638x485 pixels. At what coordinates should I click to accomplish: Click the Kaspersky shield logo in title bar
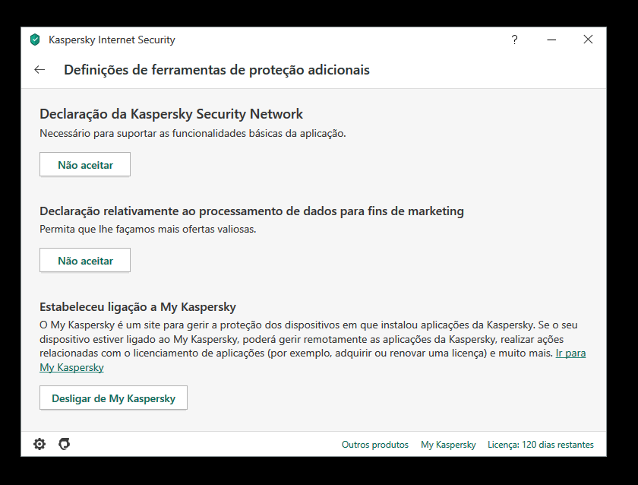34,40
